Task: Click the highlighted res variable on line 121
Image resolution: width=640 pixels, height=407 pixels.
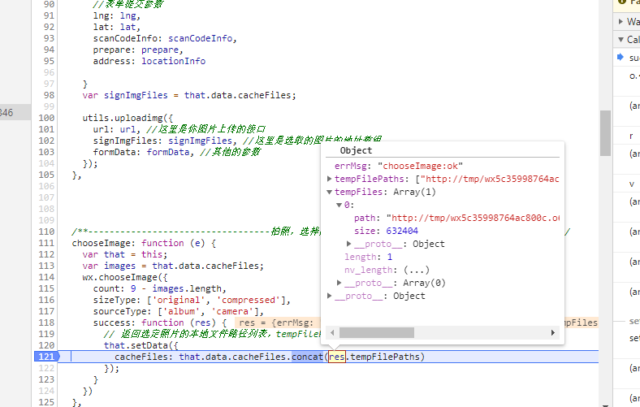Action: click(x=337, y=357)
